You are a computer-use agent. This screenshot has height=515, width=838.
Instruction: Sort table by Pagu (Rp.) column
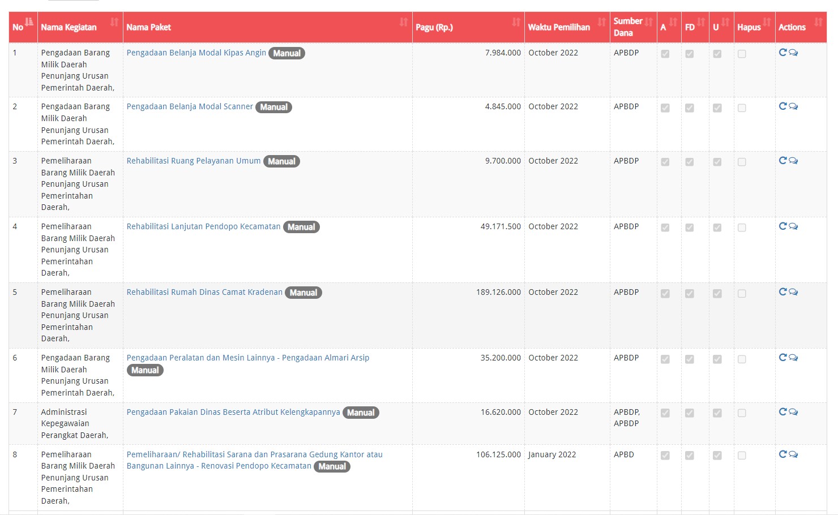tap(468, 27)
